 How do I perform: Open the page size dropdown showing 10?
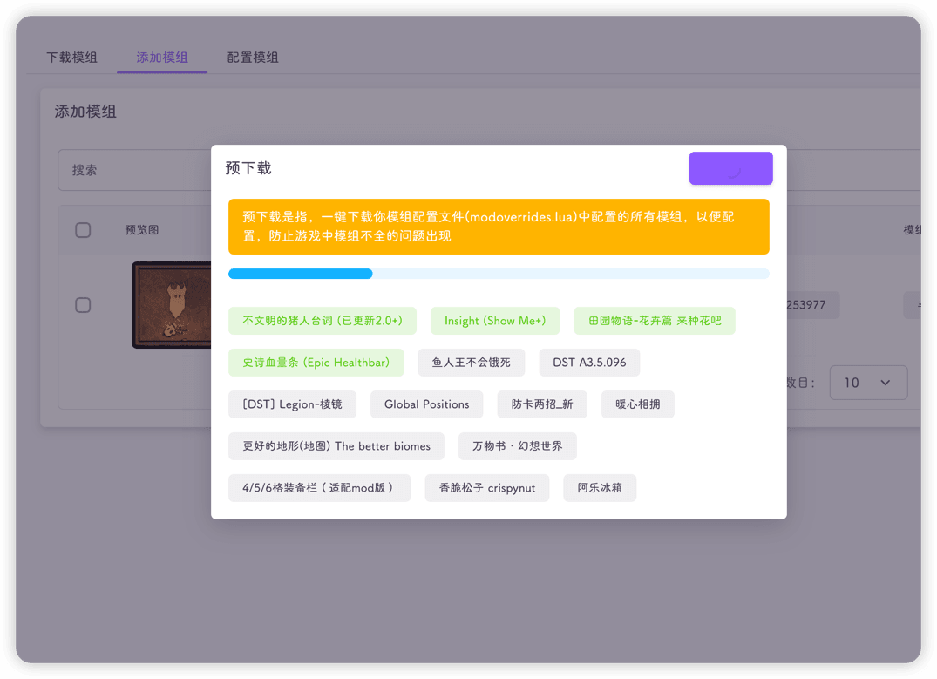tap(868, 383)
